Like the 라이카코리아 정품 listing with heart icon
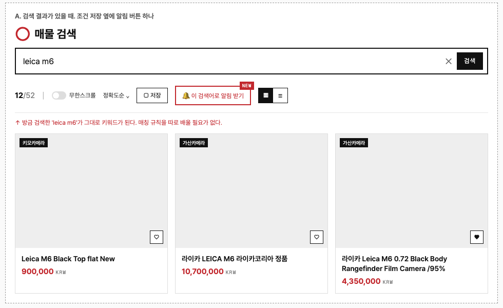 [317, 237]
